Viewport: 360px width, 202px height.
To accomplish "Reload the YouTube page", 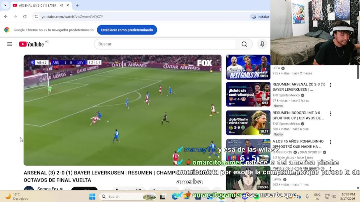I will point(25,17).
